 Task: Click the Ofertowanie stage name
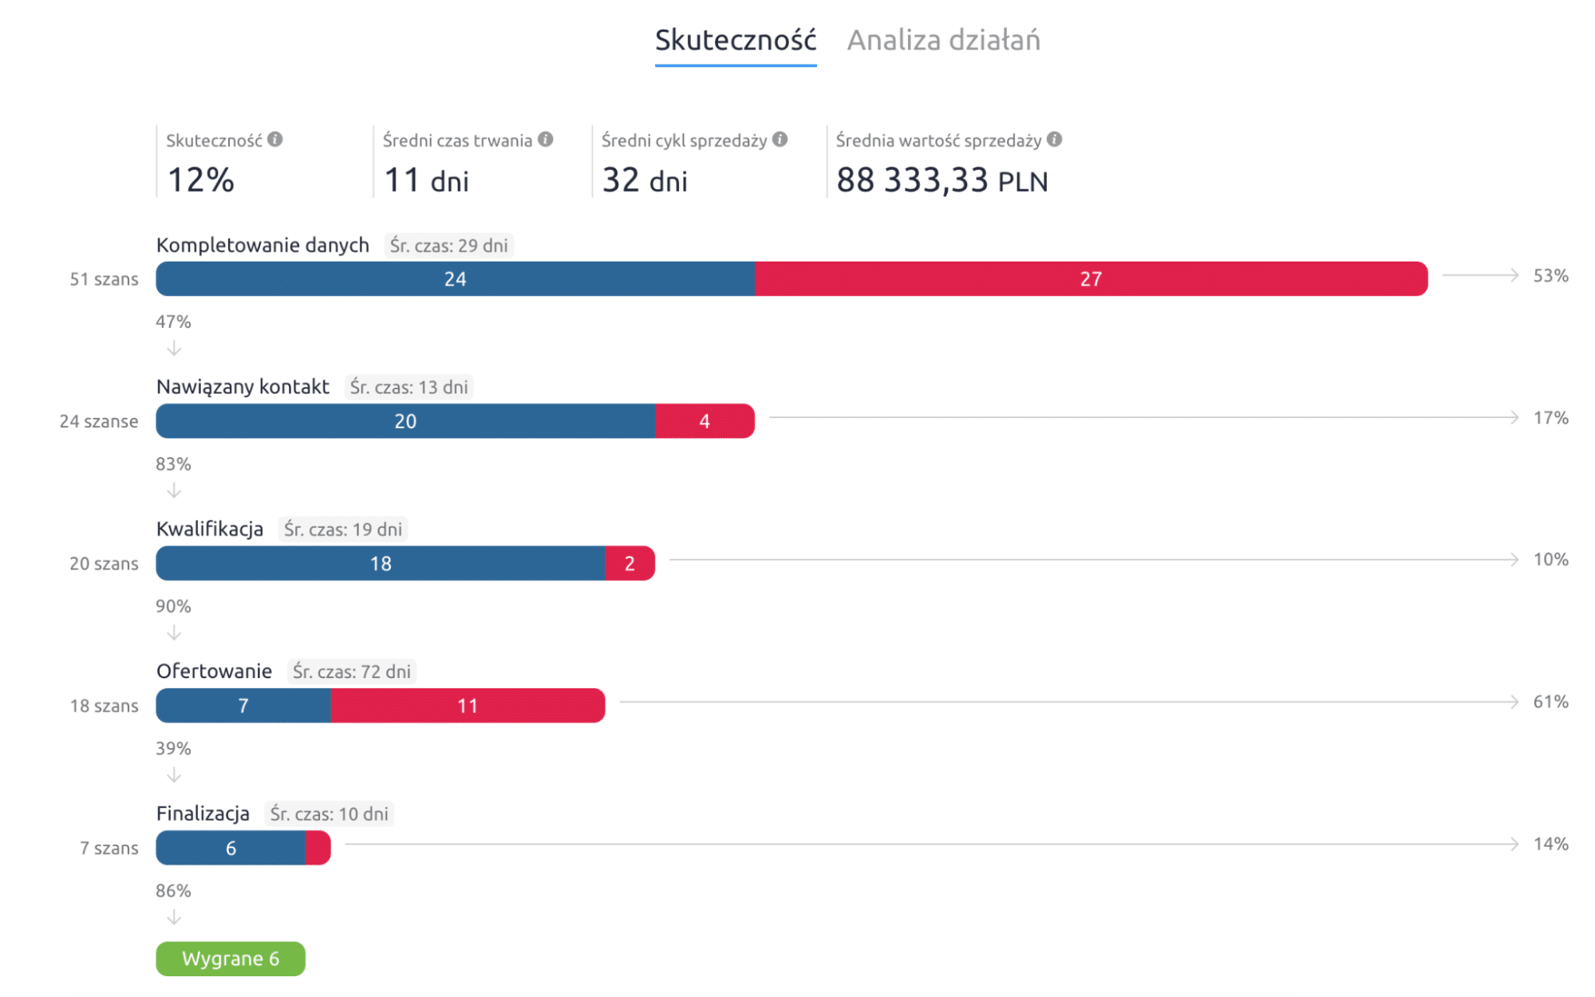click(x=214, y=670)
